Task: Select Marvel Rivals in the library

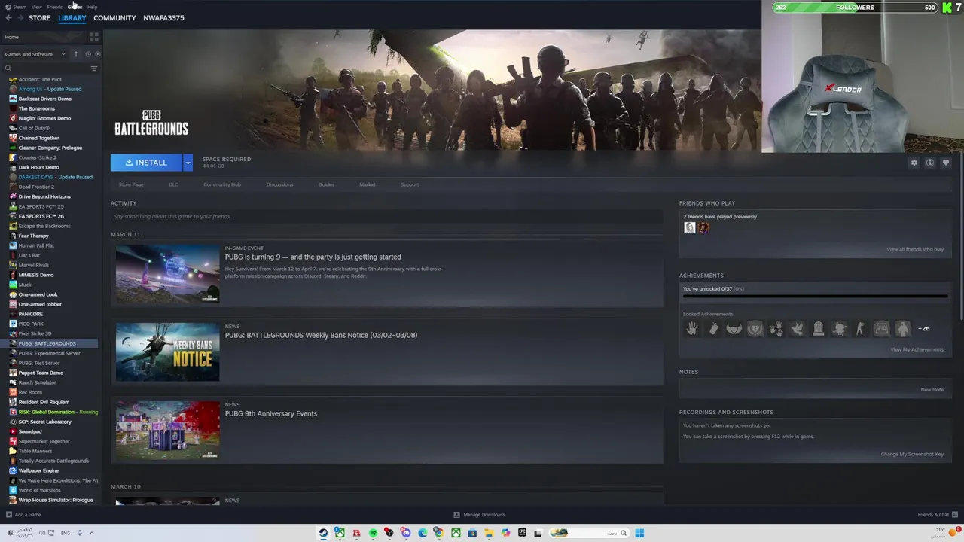Action: [34, 265]
